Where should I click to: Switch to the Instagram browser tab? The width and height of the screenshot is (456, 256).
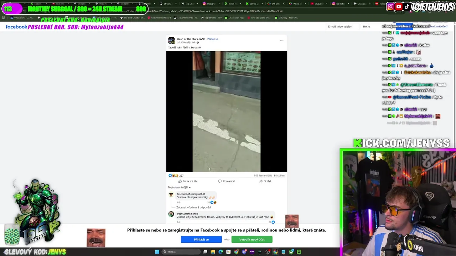point(211,4)
